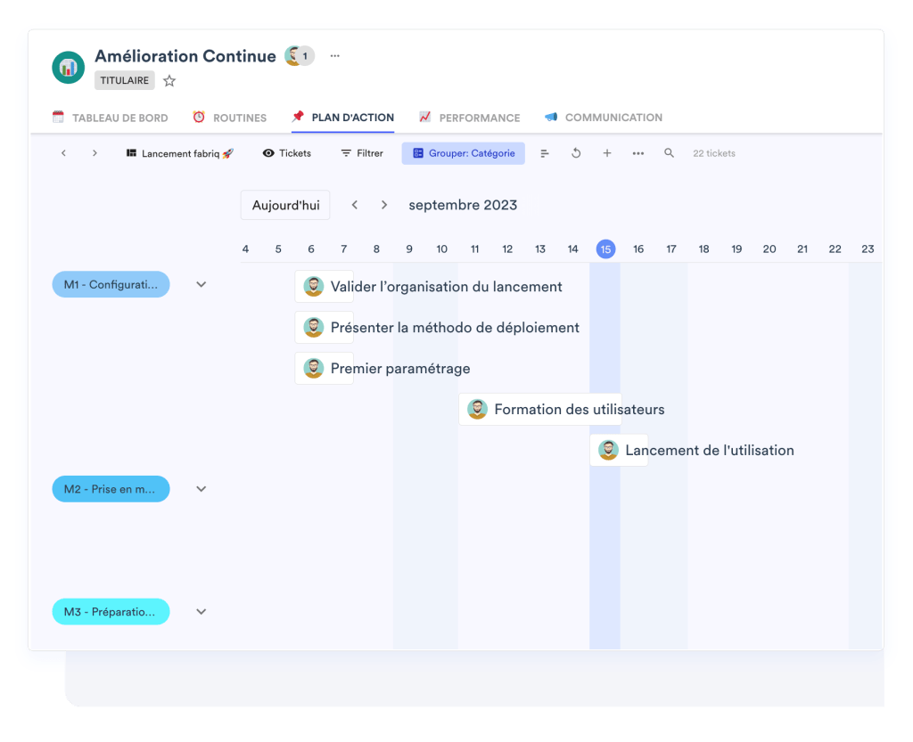
Task: Open the Formation des utilisateurs ticket
Action: tap(579, 410)
